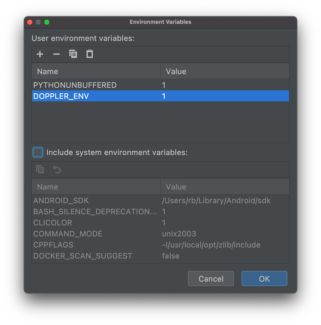Image resolution: width=321 pixels, height=325 pixels.
Task: Zoom the dialog with green button
Action: click(47, 22)
